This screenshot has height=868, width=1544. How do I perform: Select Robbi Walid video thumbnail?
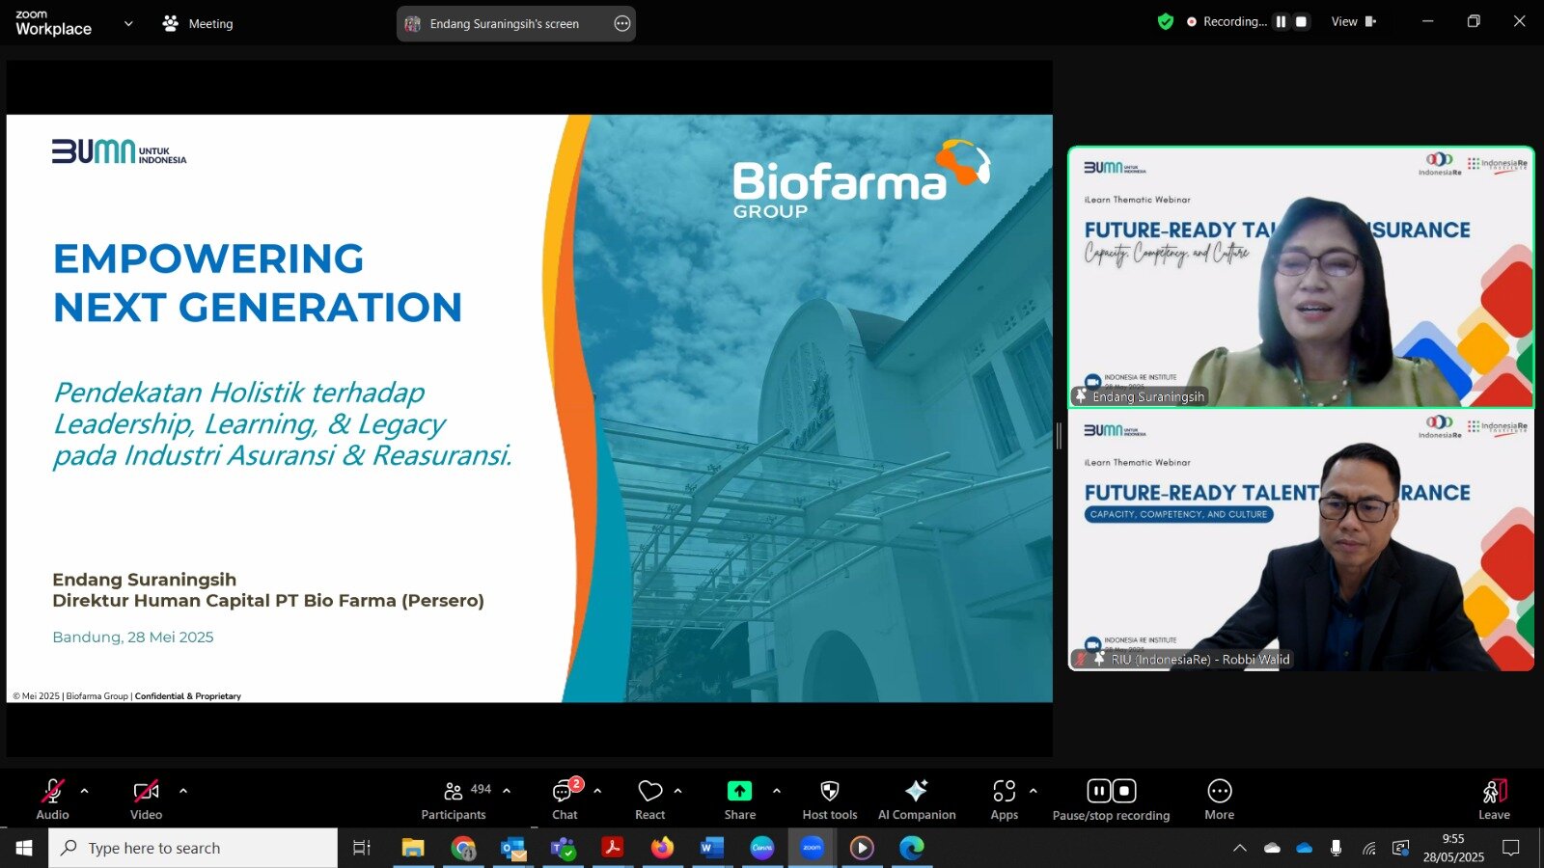tap(1301, 540)
